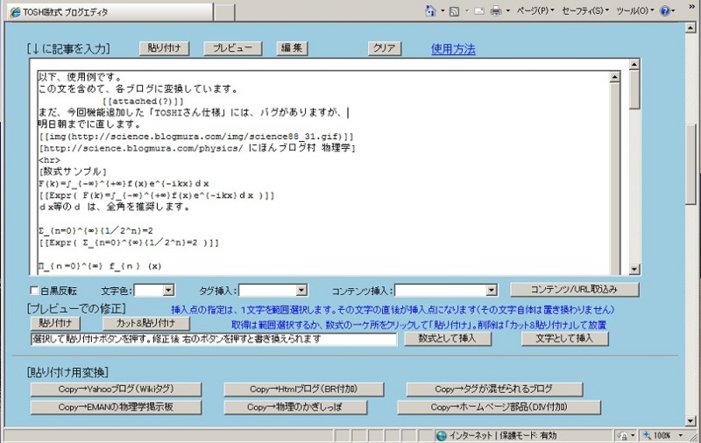Open the 使用方法 link
The image size is (701, 443).
coord(453,49)
